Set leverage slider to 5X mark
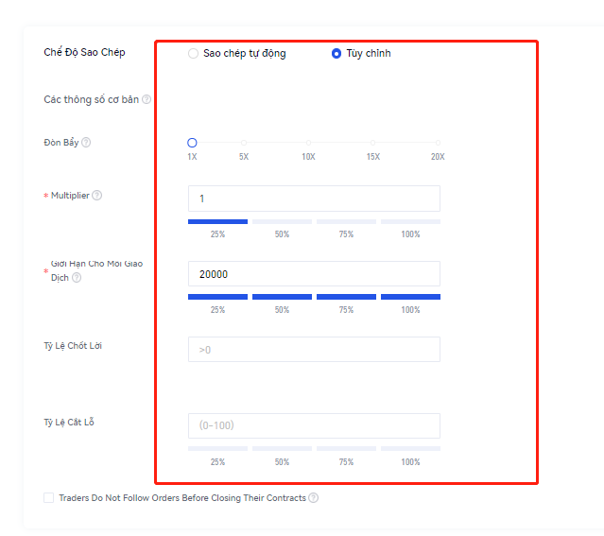This screenshot has width=604, height=536. tap(244, 143)
